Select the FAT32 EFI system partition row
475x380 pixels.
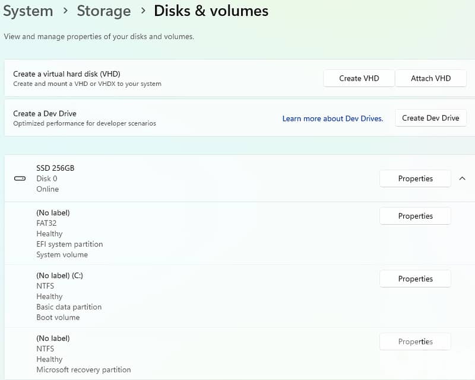point(178,234)
